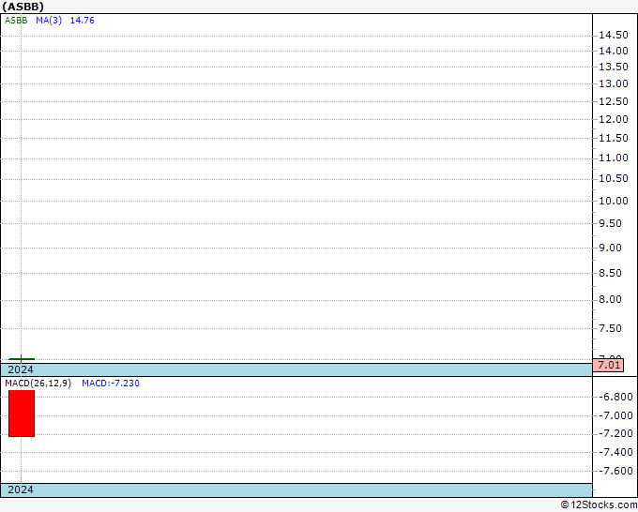Screen dimensions: 638x512
Task: Click the 10.00 price axis label
Action: coord(614,201)
